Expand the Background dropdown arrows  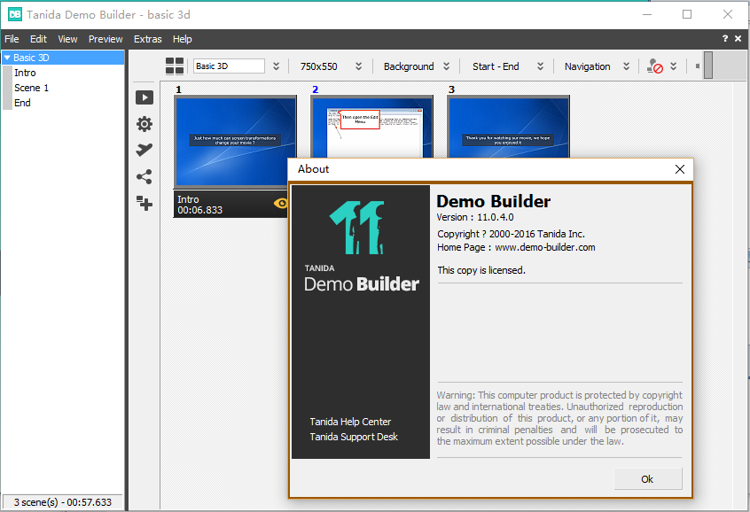(x=446, y=66)
